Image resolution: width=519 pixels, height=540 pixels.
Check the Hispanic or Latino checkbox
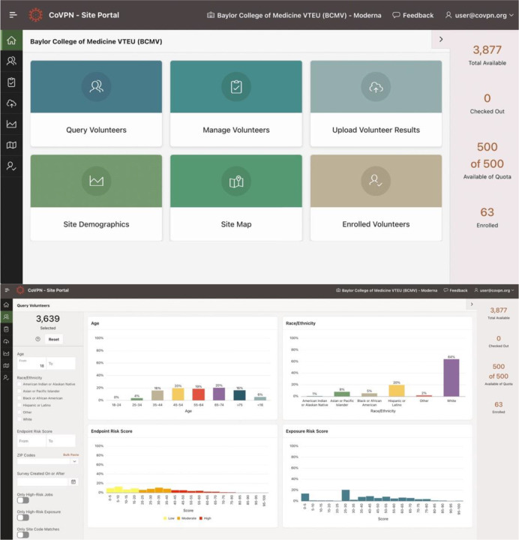(19, 404)
